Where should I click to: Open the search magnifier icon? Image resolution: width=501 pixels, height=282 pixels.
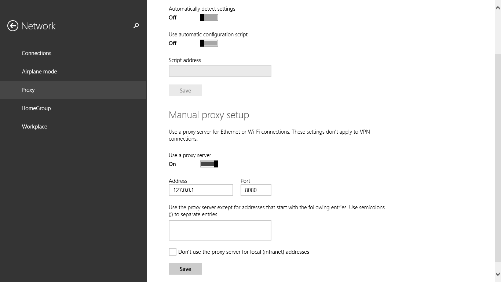[136, 26]
